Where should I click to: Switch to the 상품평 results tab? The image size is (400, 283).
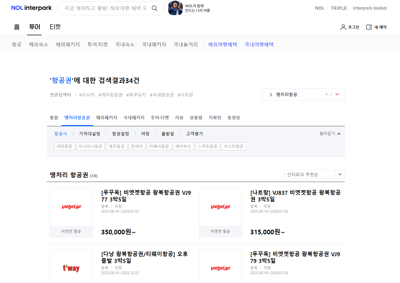tap(196, 117)
